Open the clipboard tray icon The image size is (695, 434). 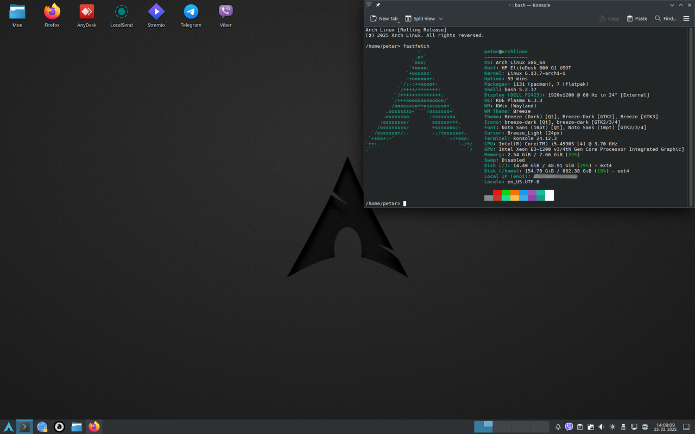(580, 427)
